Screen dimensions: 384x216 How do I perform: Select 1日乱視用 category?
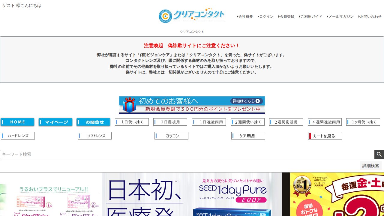click(170, 122)
